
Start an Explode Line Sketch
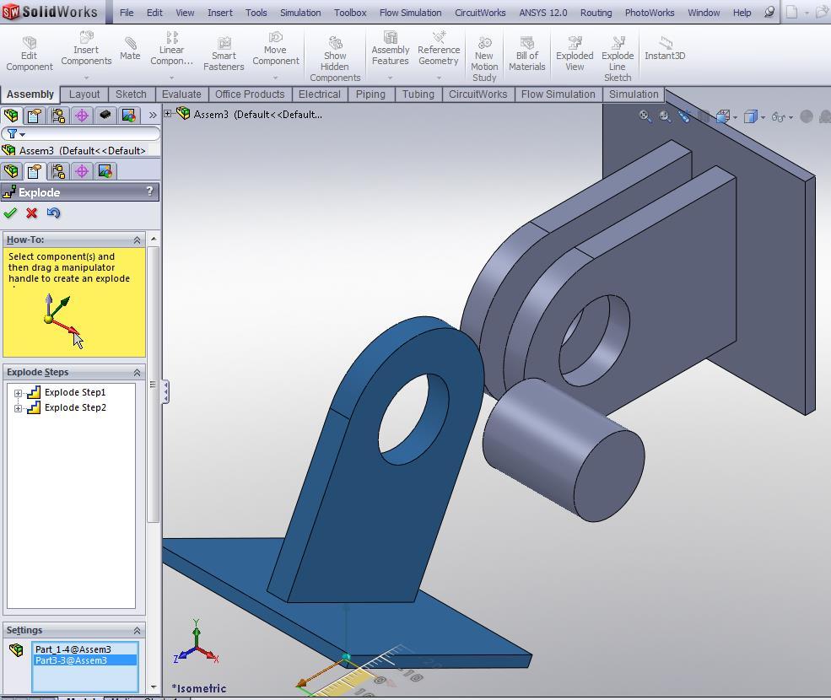pyautogui.click(x=618, y=59)
